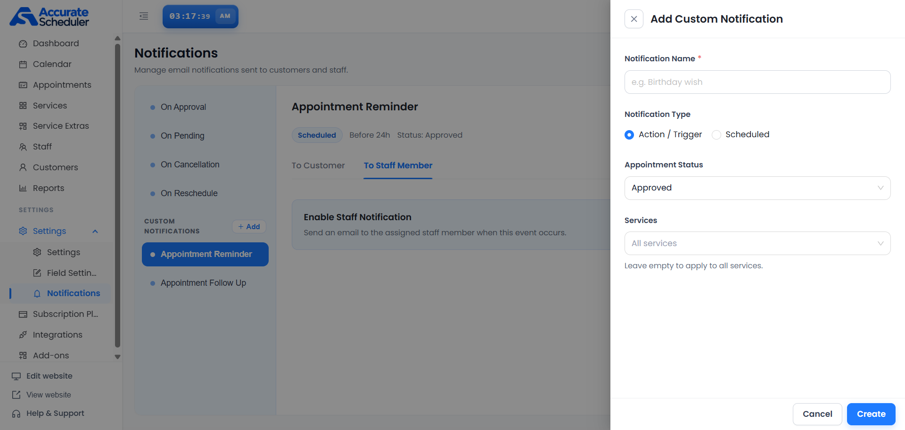This screenshot has width=905, height=430.
Task: Close the Add Custom Notification panel
Action: (x=634, y=19)
